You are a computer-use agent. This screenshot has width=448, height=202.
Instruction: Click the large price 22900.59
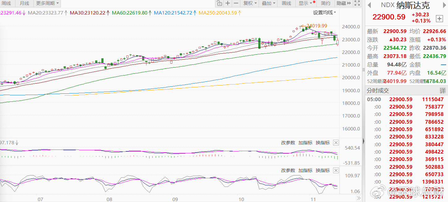389,17
